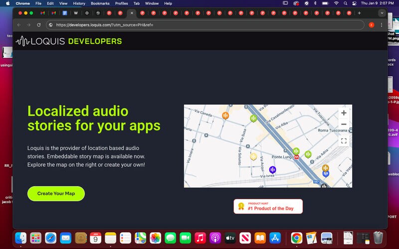Go back in Chrome
This screenshot has height=249, width=399.
pyautogui.click(x=19, y=25)
